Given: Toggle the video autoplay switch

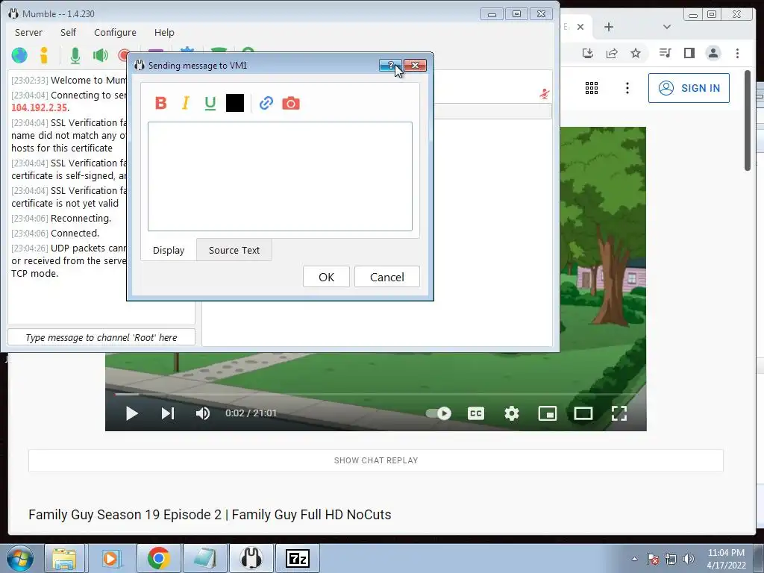Looking at the screenshot, I should coord(439,413).
